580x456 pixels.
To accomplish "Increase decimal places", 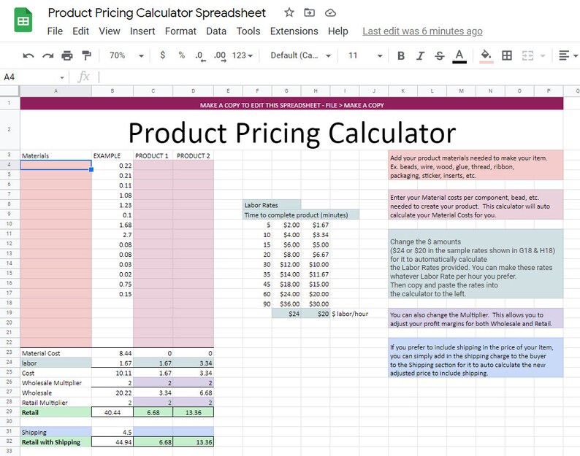I will pyautogui.click(x=220, y=56).
